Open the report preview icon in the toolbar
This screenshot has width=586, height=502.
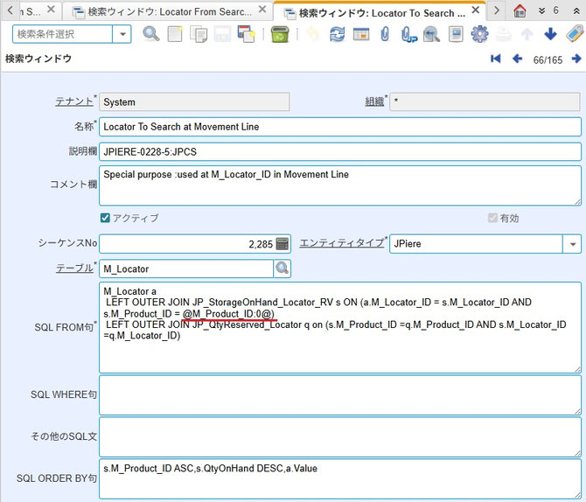[456, 34]
